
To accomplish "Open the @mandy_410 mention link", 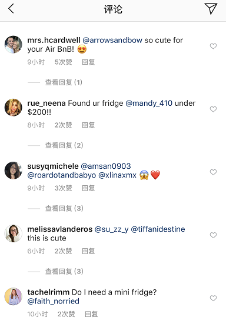I will [149, 103].
